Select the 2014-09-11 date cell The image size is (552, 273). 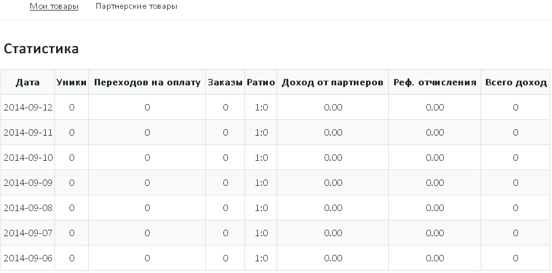(28, 133)
